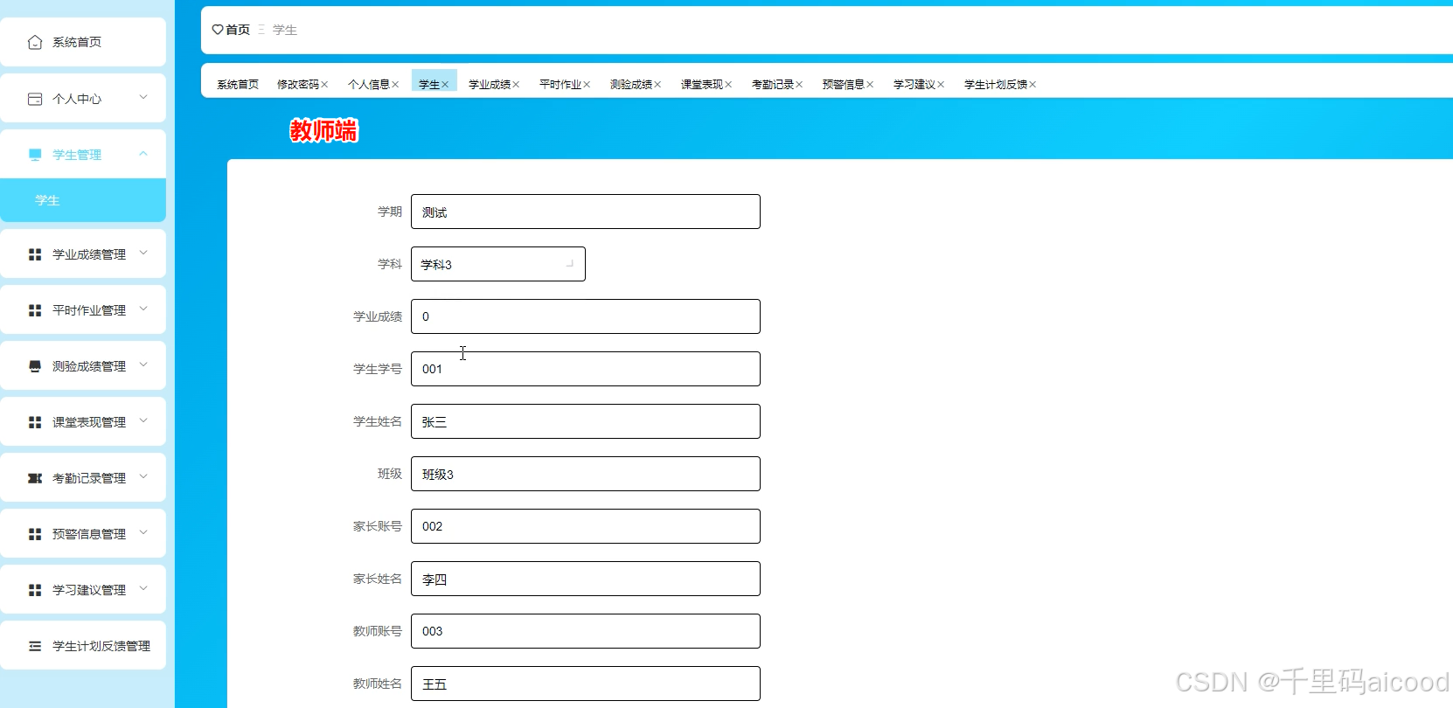The height and width of the screenshot is (708, 1453).
Task: Expand 预警信息管理 submenu chevron
Action: pyautogui.click(x=143, y=533)
